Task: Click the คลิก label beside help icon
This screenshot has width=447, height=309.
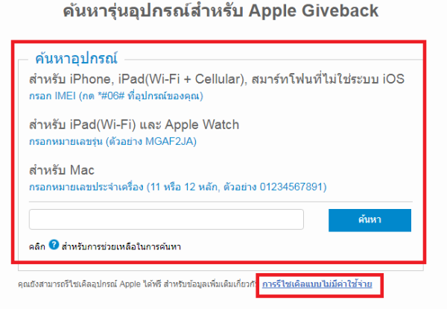Action: [x=37, y=247]
